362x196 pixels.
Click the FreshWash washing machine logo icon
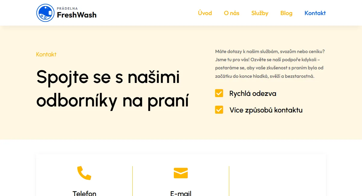coord(45,13)
